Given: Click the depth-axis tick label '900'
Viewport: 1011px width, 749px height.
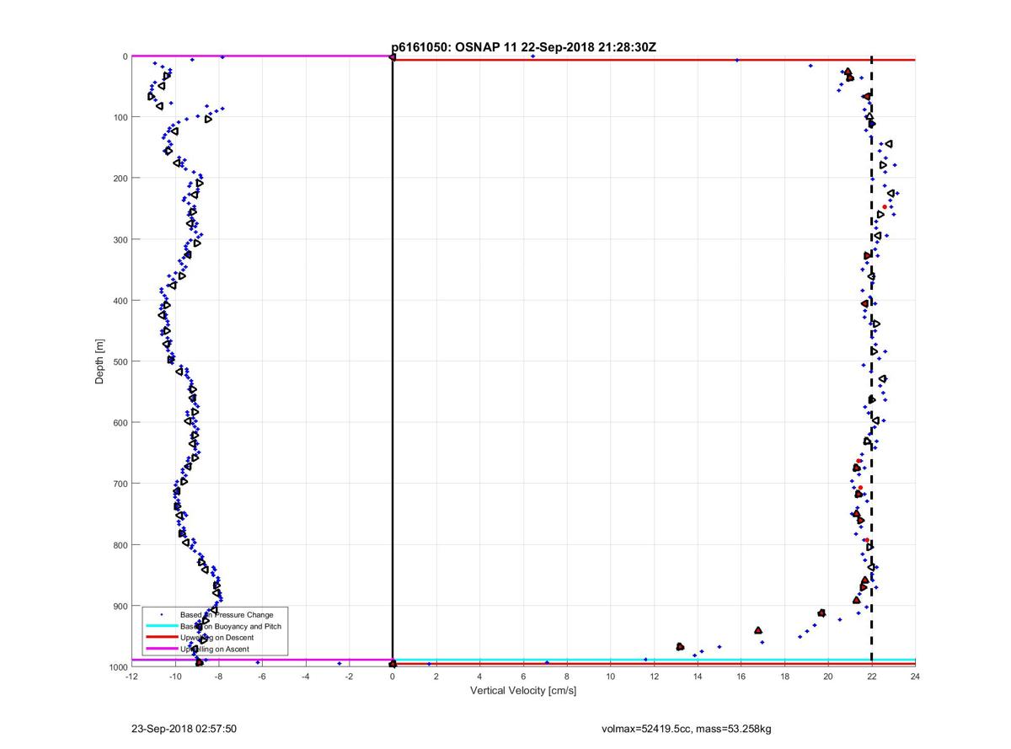Looking at the screenshot, I should point(120,607).
